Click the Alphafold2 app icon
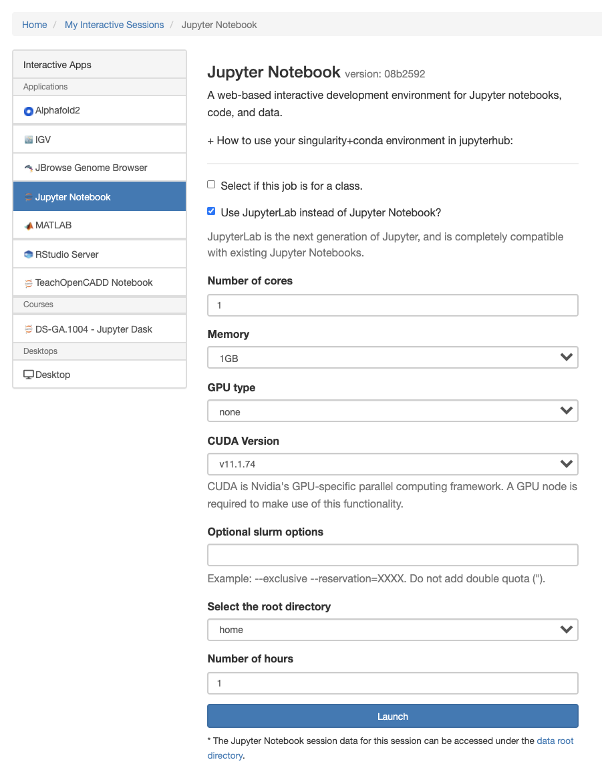 click(29, 111)
